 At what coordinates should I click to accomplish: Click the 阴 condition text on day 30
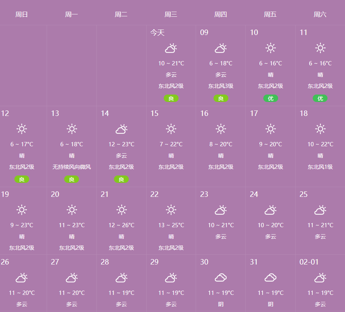tap(221, 304)
